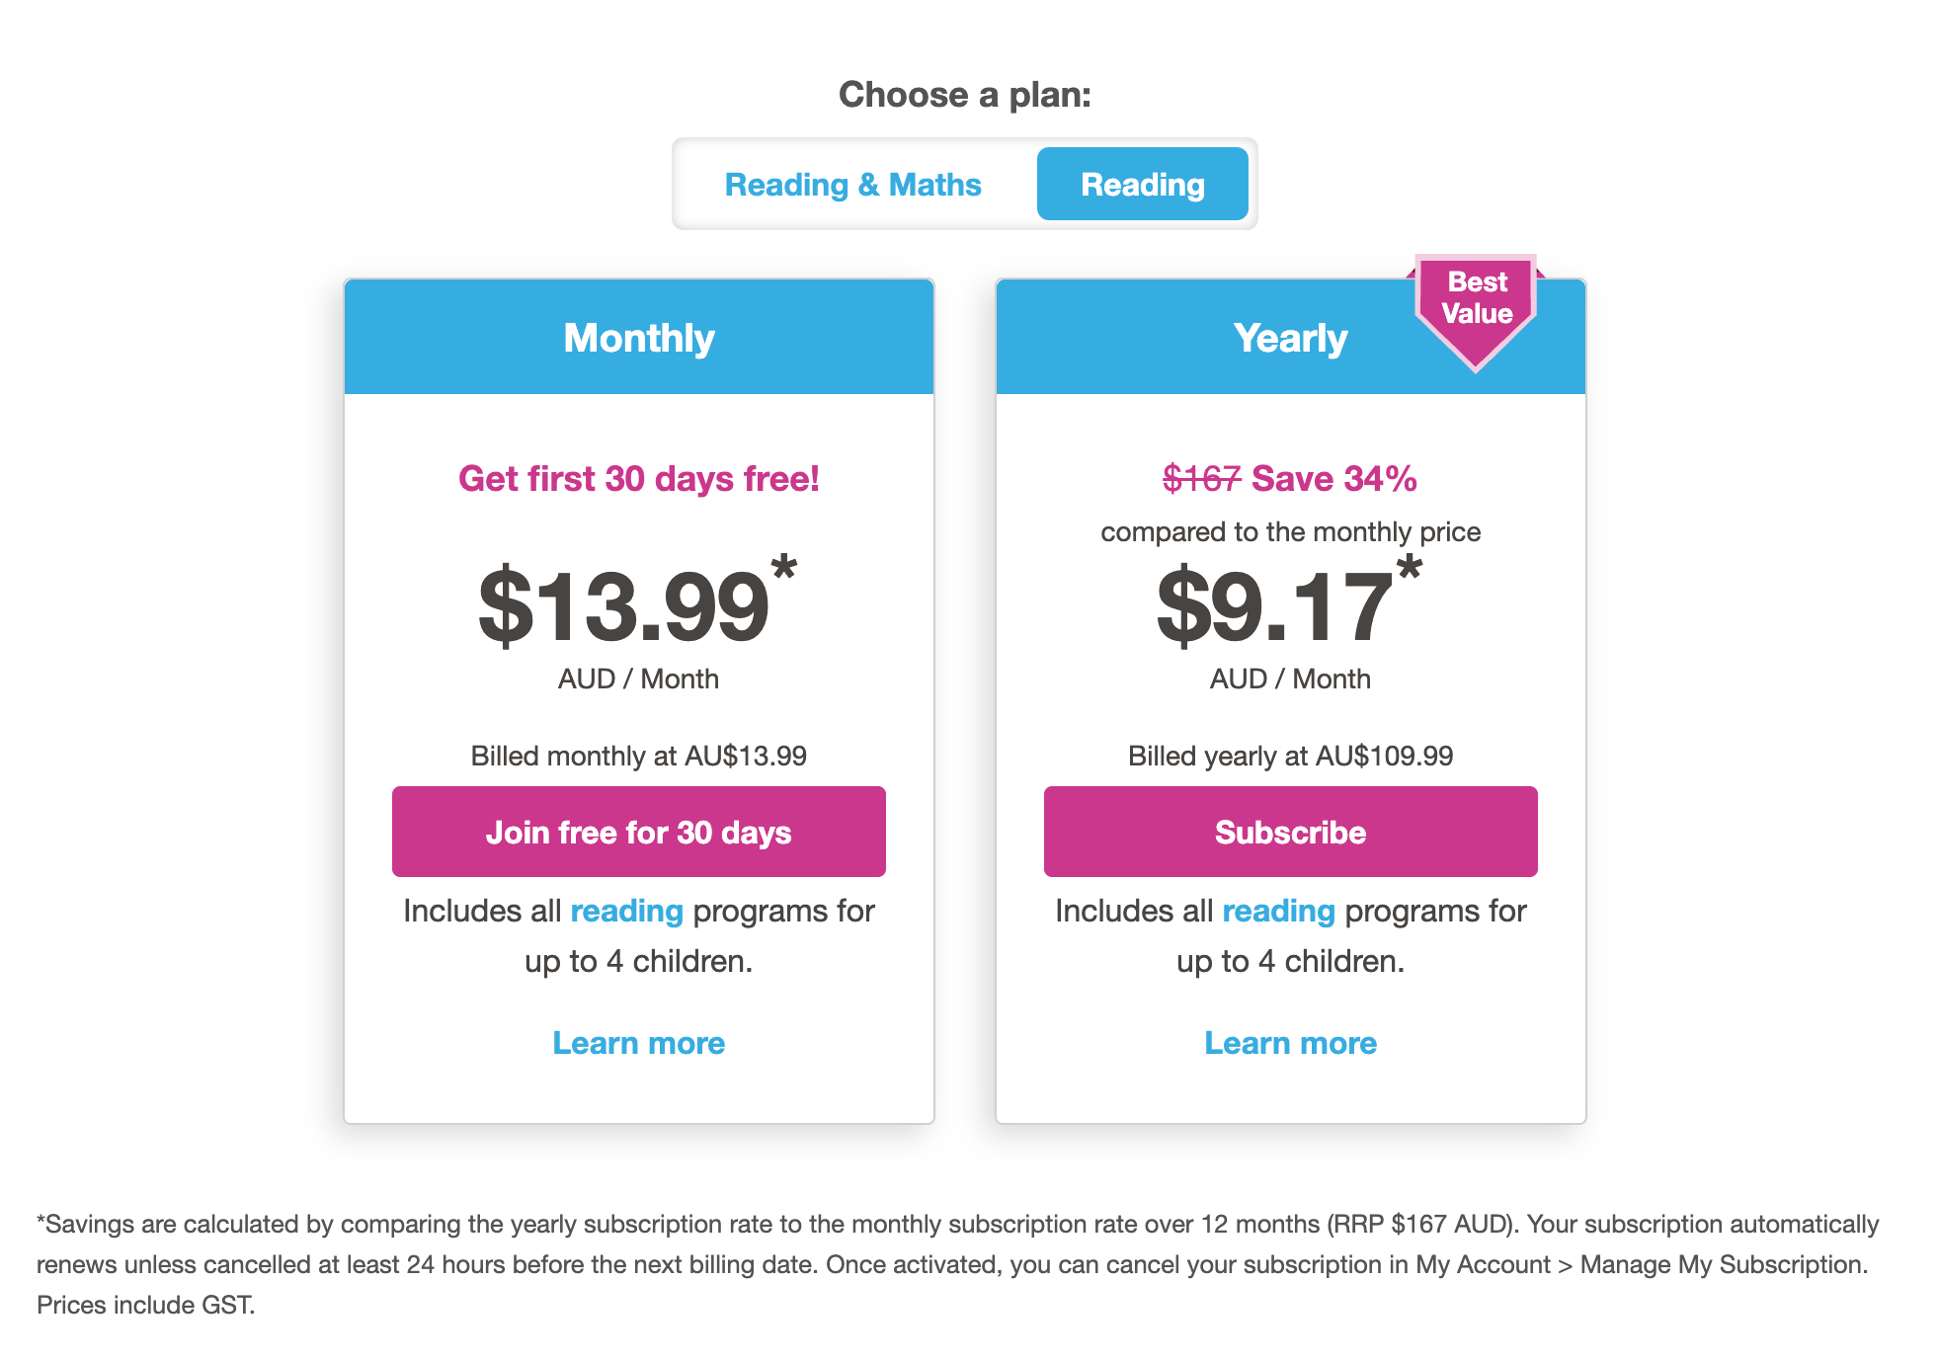Open Learn more under the Monthly plan

638,1043
